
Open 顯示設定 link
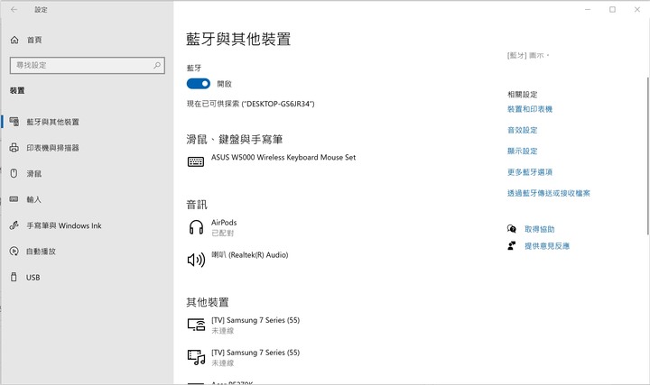(x=523, y=151)
